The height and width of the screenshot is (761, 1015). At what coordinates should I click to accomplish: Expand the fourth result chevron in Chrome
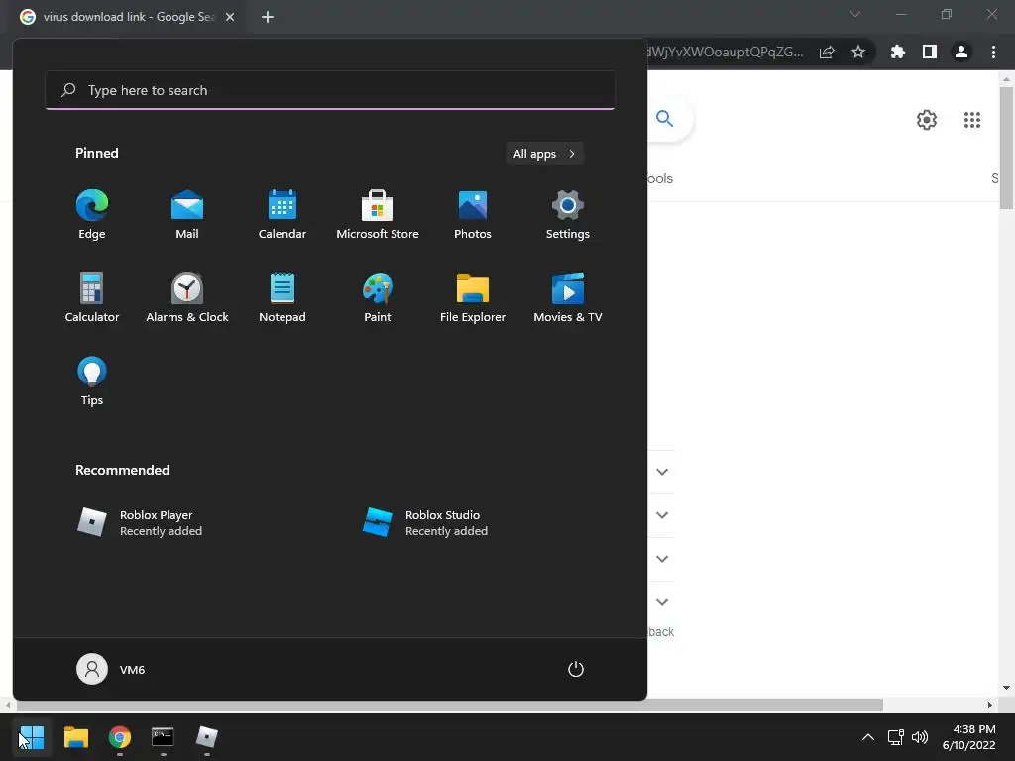point(662,601)
